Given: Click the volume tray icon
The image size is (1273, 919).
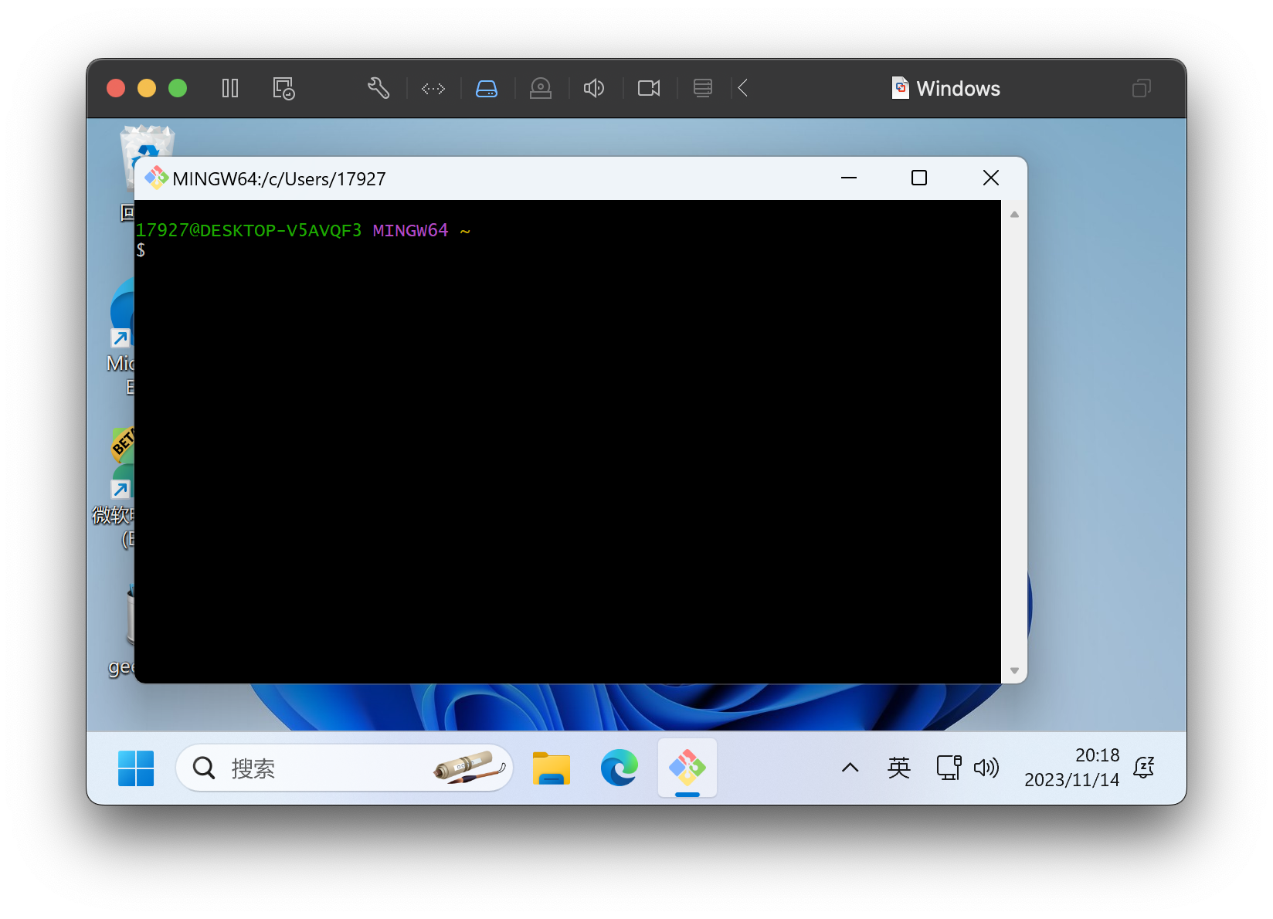Looking at the screenshot, I should (986, 768).
